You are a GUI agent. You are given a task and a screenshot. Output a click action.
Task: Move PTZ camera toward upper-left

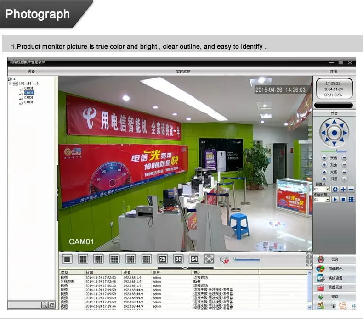click(327, 125)
